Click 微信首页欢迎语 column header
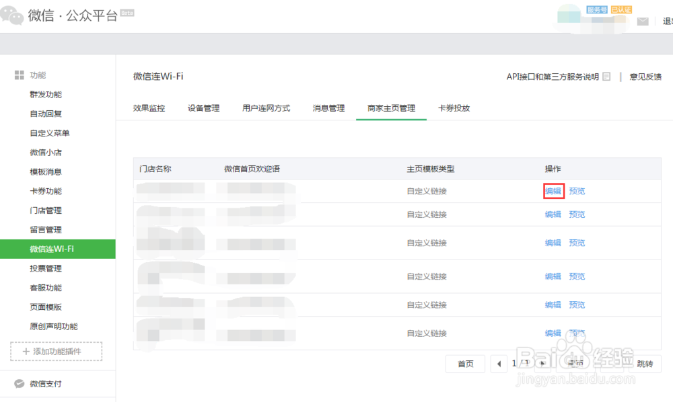This screenshot has height=402, width=673. pos(252,169)
